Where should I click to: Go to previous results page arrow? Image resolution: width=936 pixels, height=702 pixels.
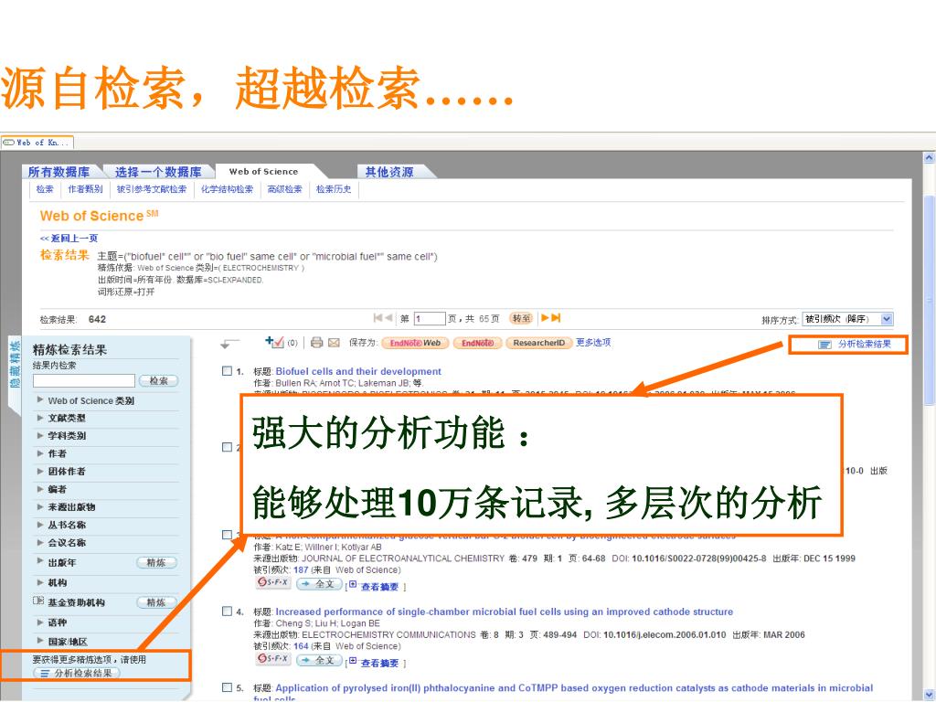click(388, 318)
